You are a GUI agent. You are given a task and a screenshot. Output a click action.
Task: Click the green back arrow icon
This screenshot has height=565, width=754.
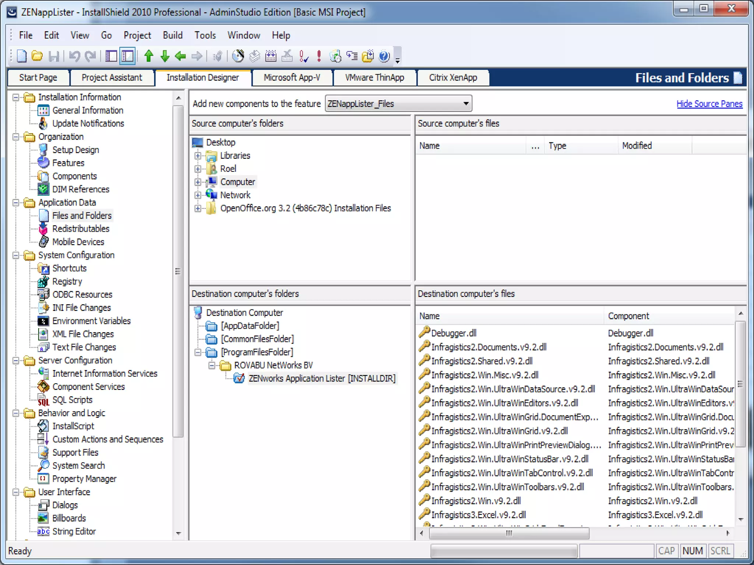180,56
